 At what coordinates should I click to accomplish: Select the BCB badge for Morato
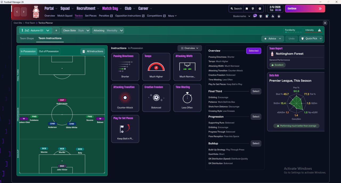(44, 149)
